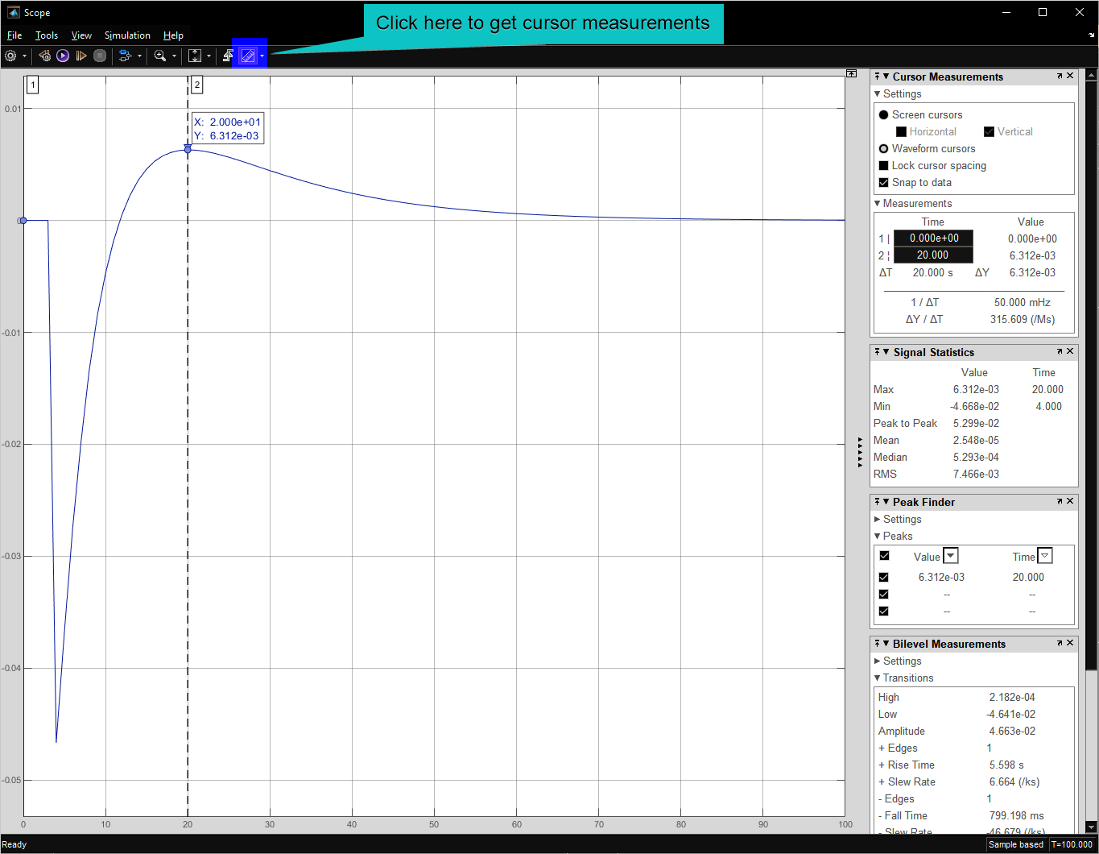The width and height of the screenshot is (1099, 854).
Task: Uncheck the Snap to data checkbox
Action: tap(883, 183)
